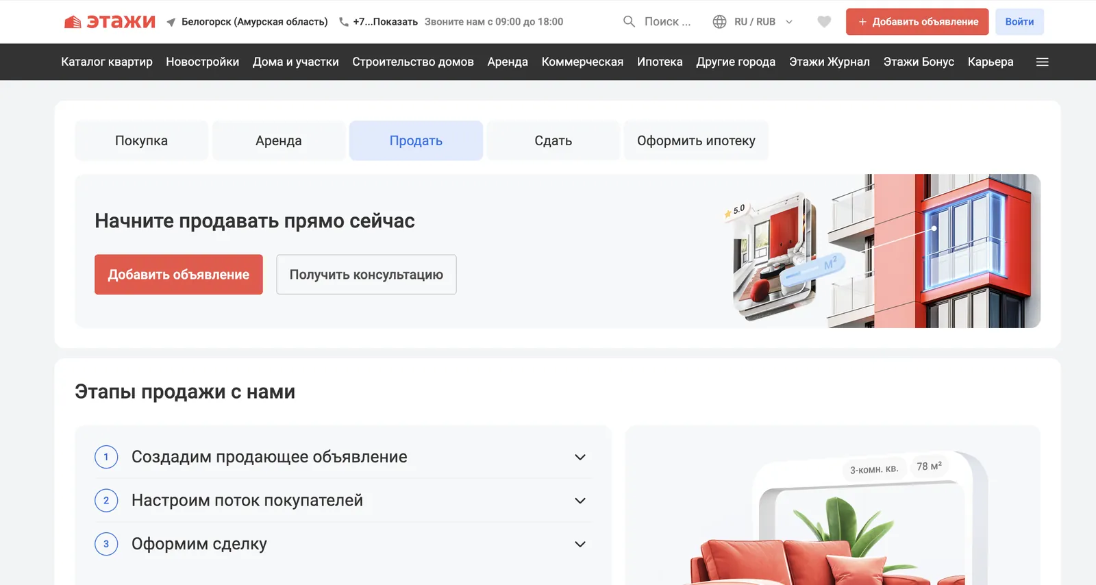
Task: Open Коммерческая menu item
Action: click(x=582, y=62)
